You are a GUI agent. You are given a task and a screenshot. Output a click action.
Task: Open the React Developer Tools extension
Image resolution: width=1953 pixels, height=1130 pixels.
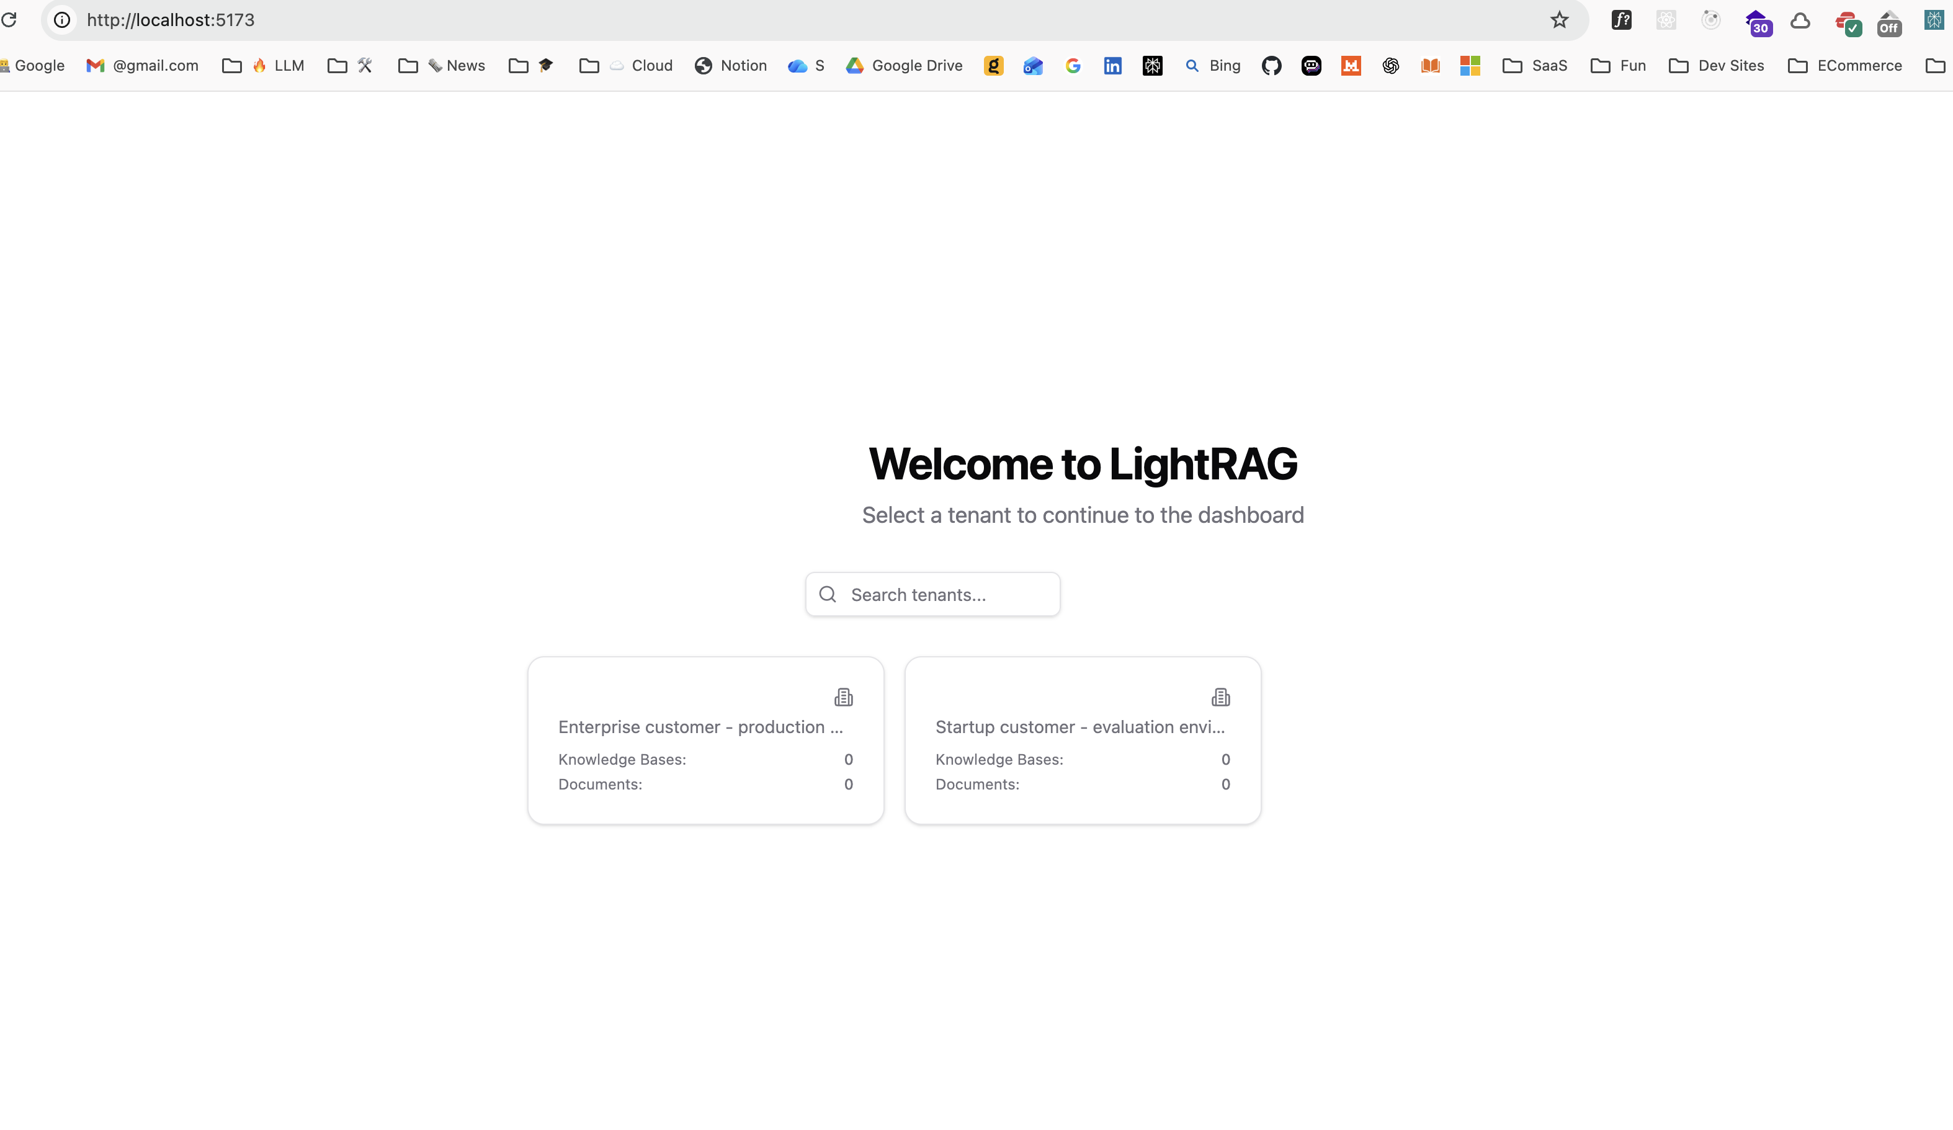pyautogui.click(x=1666, y=20)
